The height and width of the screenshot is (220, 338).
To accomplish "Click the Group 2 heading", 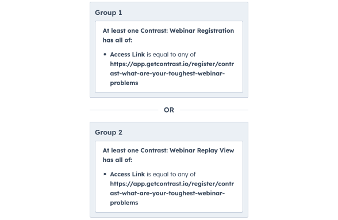I will click(x=109, y=132).
